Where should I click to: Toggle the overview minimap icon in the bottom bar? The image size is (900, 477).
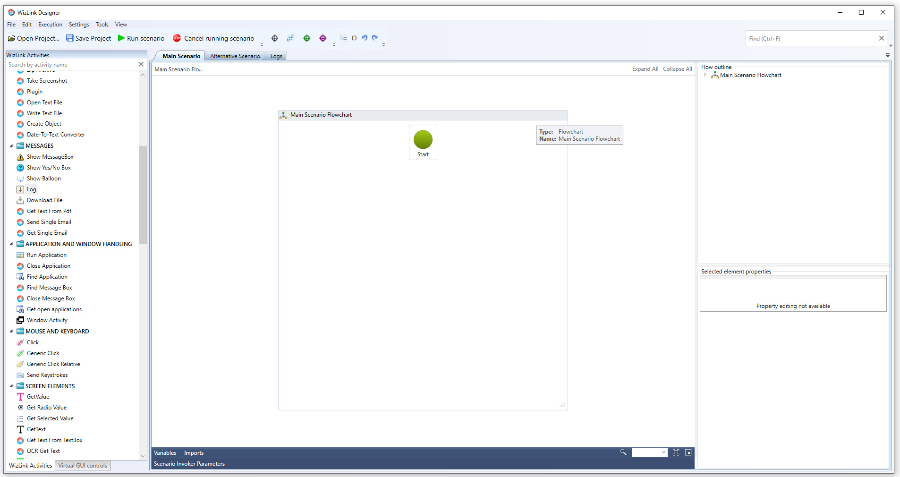688,452
